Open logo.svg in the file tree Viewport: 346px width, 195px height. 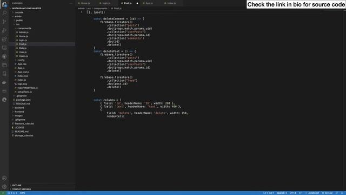pyautogui.click(x=22, y=84)
